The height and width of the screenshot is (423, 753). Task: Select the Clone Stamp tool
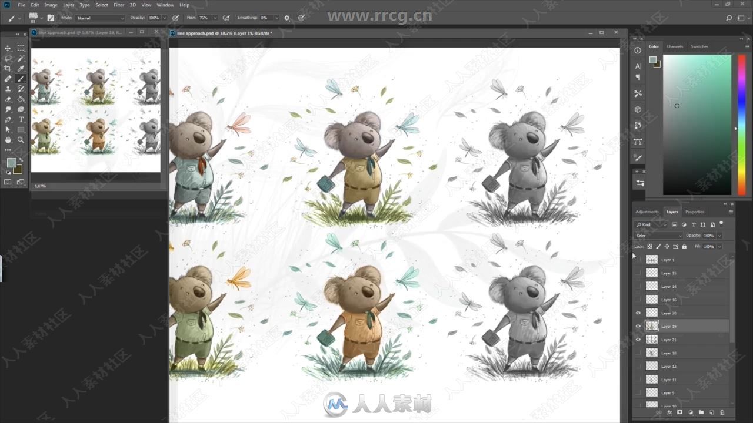click(8, 89)
